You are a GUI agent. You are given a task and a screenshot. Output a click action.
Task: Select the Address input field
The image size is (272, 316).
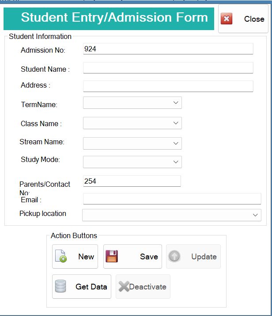(x=168, y=86)
